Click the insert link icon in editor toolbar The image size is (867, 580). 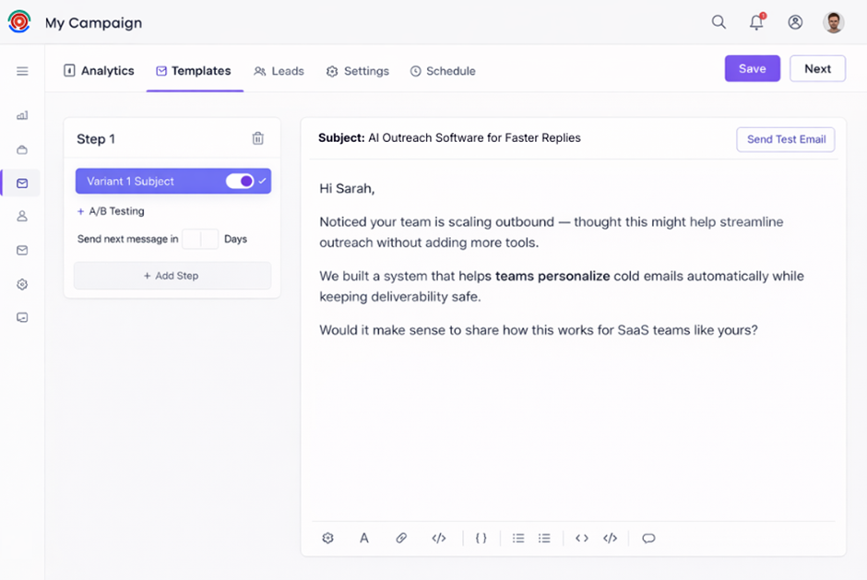click(x=401, y=539)
